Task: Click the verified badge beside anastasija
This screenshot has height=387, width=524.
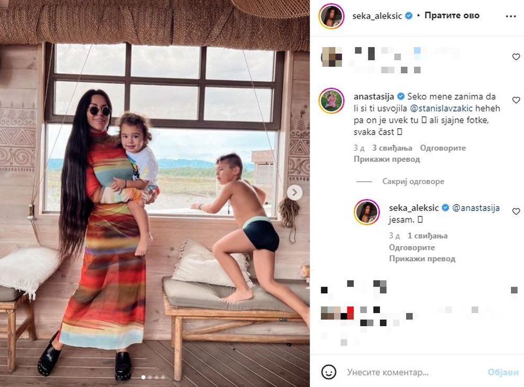Action: tap(400, 96)
